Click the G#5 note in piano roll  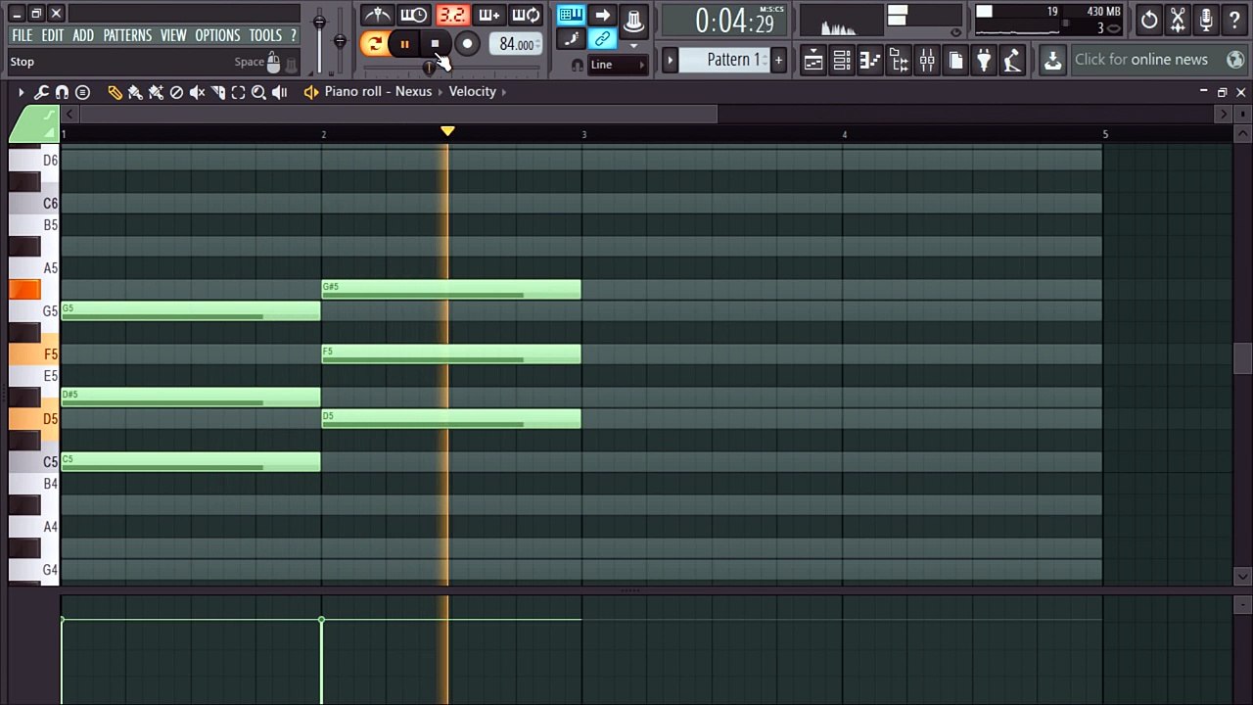click(x=451, y=290)
